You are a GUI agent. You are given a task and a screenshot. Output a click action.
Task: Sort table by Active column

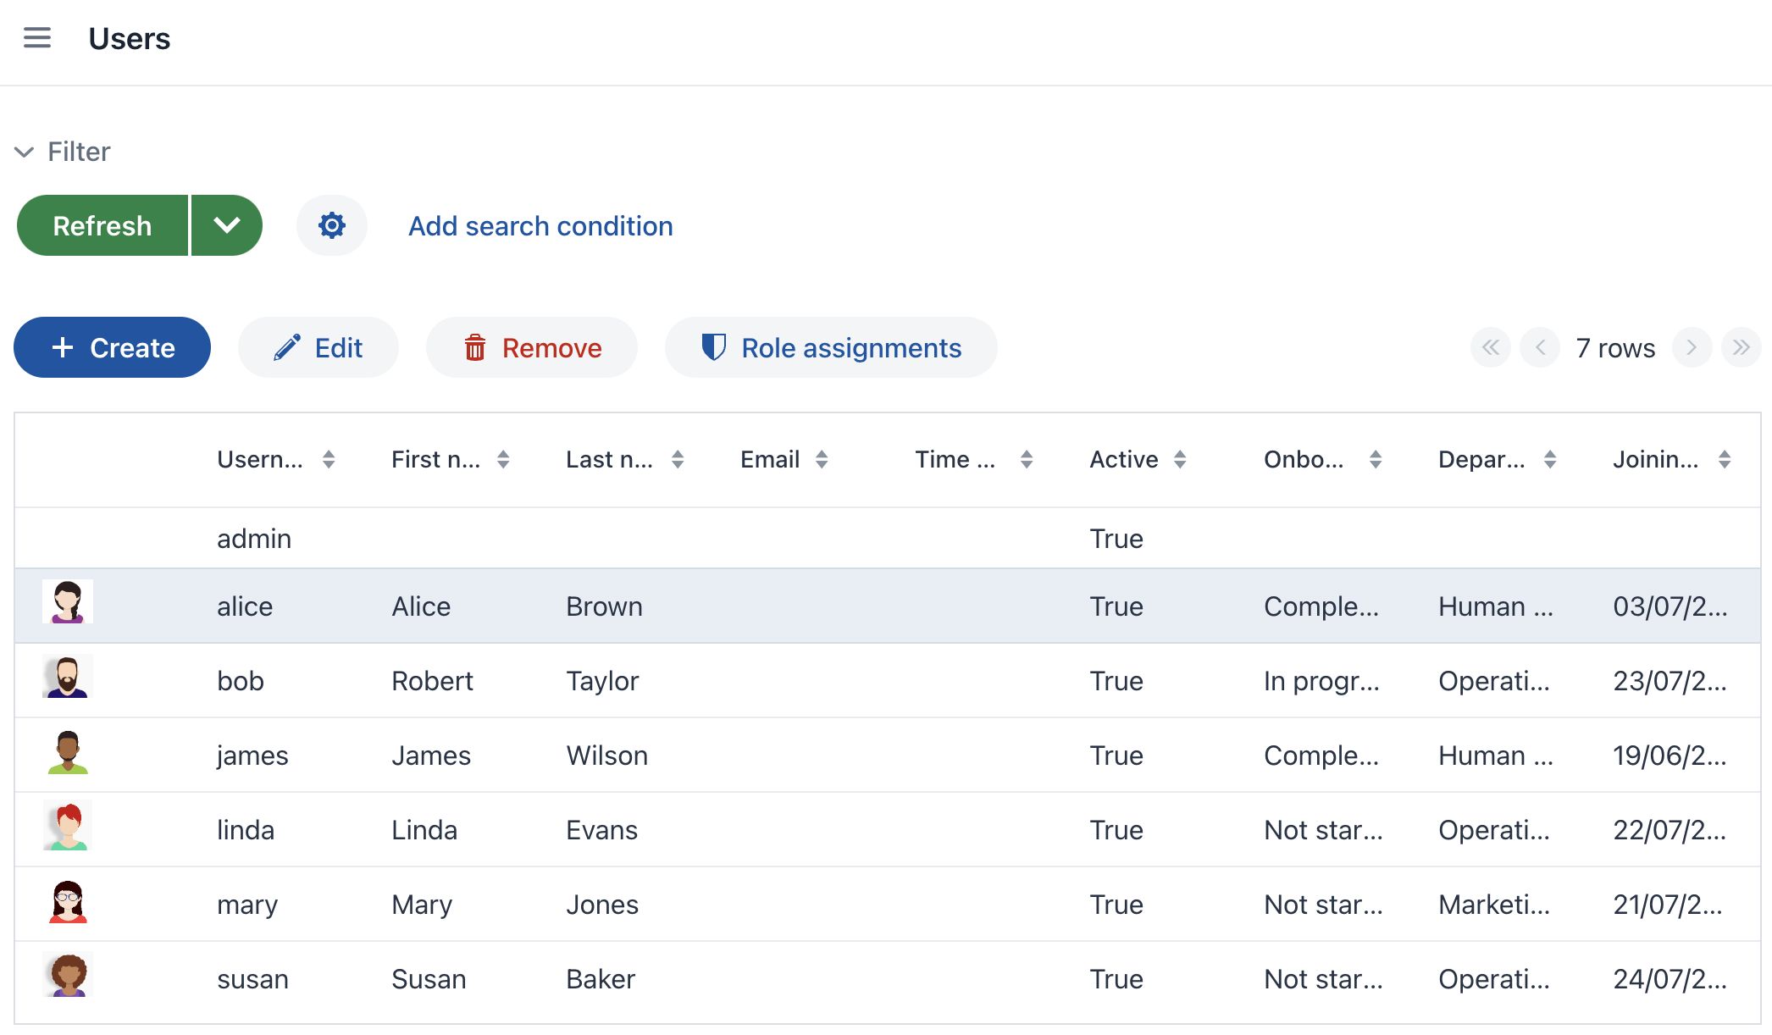tap(1180, 459)
